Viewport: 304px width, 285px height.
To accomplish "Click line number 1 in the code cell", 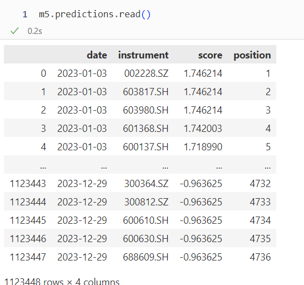I will (x=25, y=14).
